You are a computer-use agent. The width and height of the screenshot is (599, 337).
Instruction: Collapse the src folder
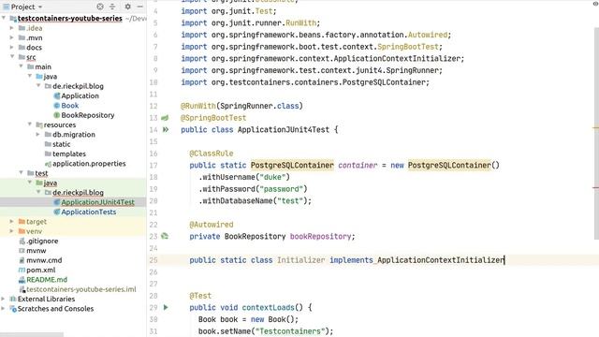pyautogui.click(x=12, y=57)
